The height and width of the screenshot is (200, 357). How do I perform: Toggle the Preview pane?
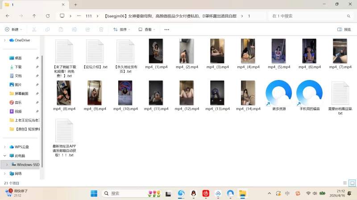344,29
